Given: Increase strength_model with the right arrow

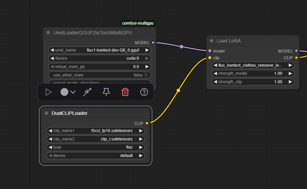Looking at the screenshot, I should (x=291, y=73).
